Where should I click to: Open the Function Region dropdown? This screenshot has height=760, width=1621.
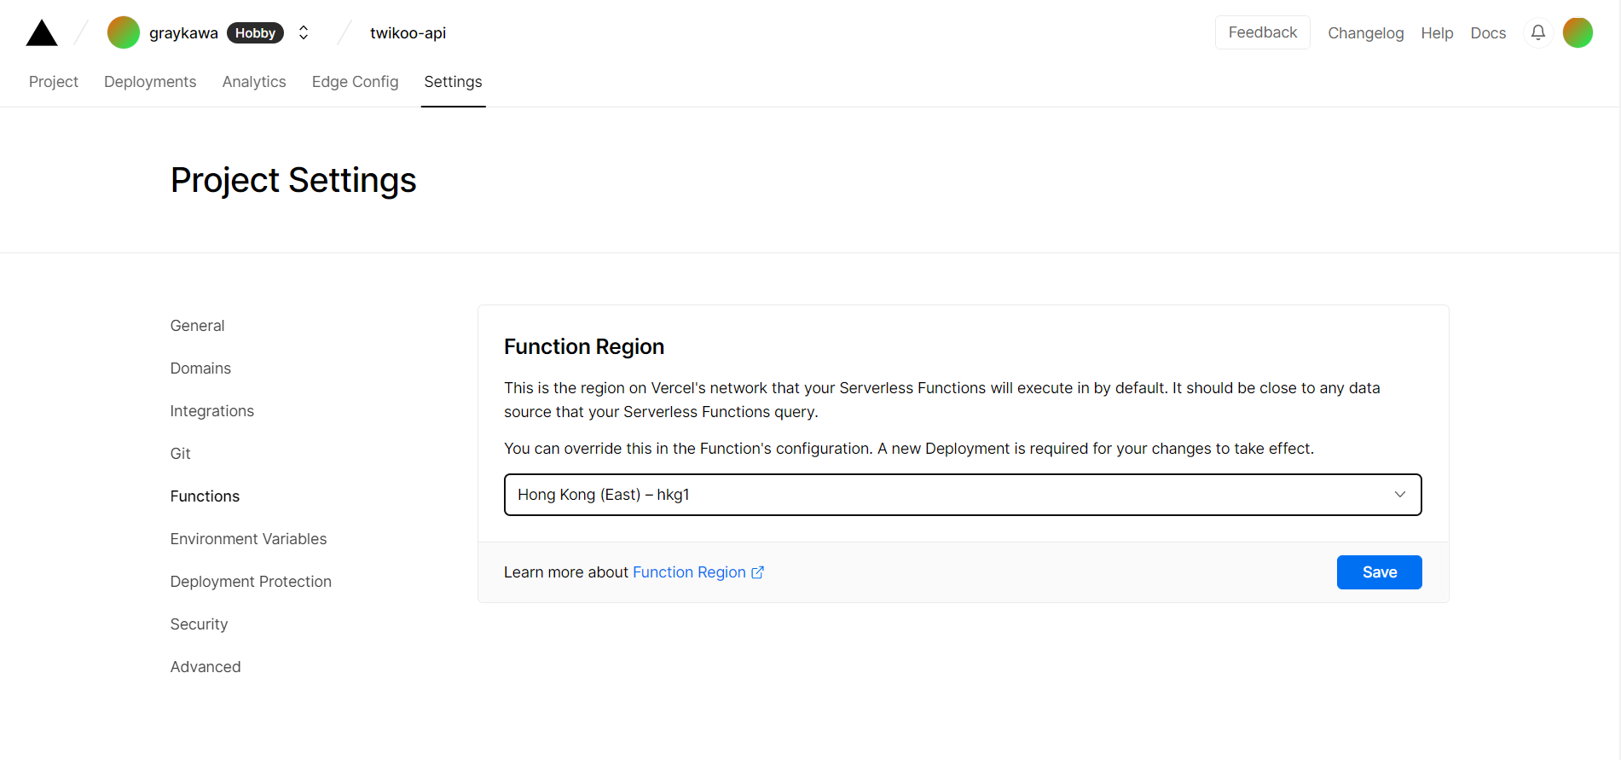pos(962,495)
